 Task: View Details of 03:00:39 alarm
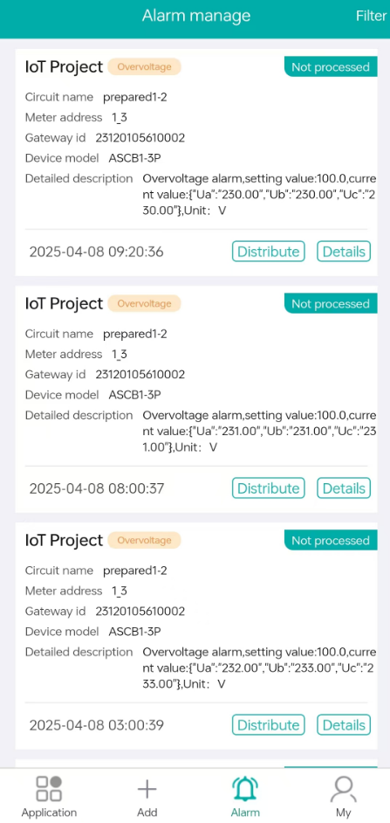(x=344, y=725)
